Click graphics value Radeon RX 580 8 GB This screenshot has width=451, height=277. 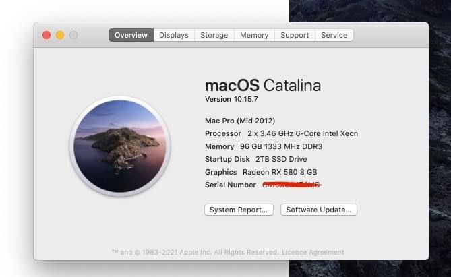tap(280, 172)
